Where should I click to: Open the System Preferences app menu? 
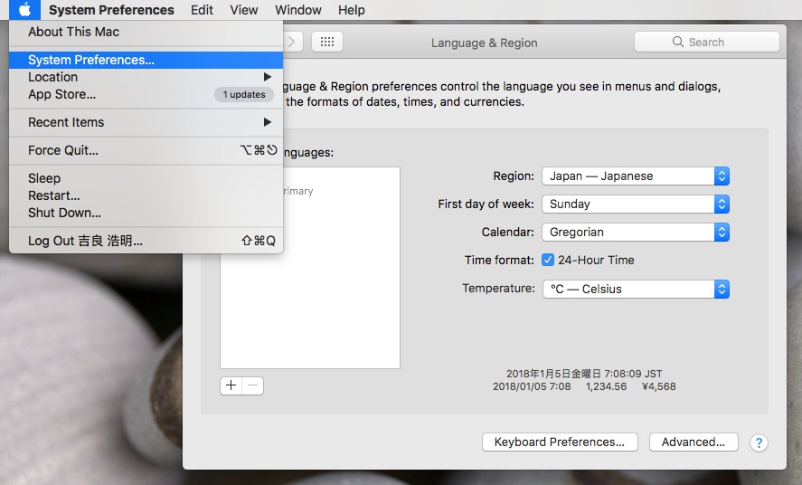[x=111, y=10]
